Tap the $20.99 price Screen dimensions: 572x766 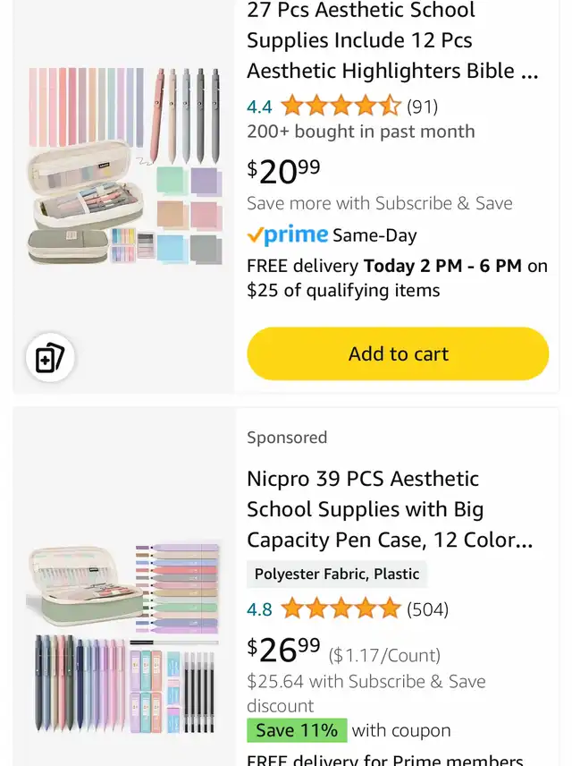(x=283, y=169)
